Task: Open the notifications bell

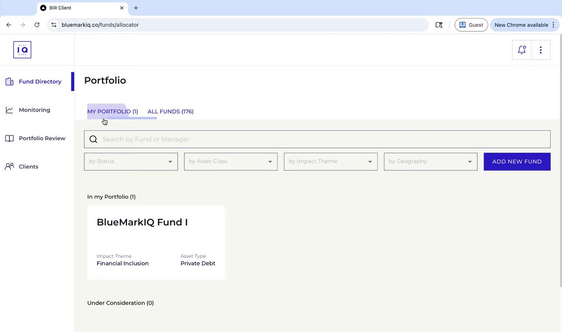Action: coord(522,50)
